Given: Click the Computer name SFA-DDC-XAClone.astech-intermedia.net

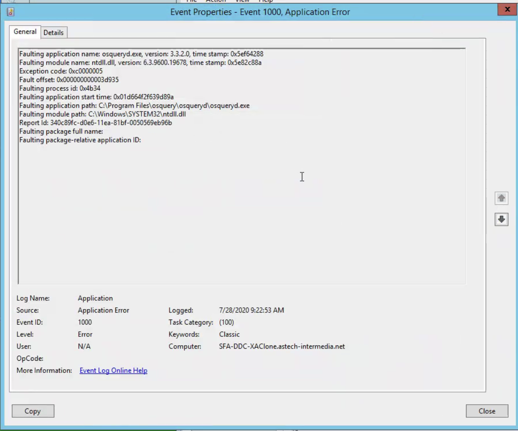Looking at the screenshot, I should pyautogui.click(x=282, y=346).
